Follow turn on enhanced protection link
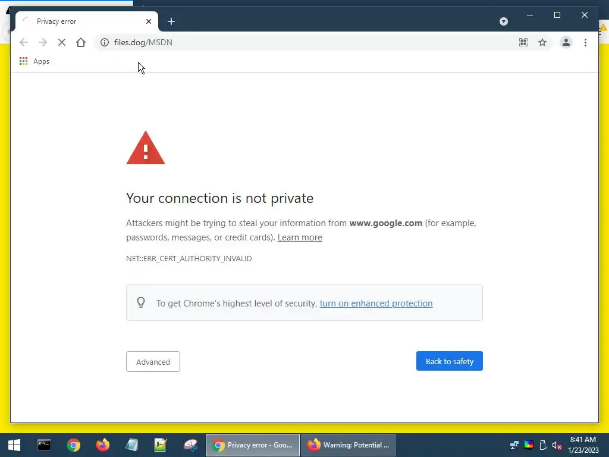 pos(376,303)
